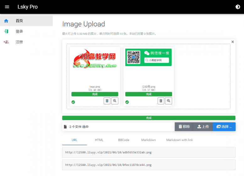Image resolution: width=244 pixels, height=176 pixels.
Task: Click the 公众号.png progress bar
Action: click(x=149, y=94)
